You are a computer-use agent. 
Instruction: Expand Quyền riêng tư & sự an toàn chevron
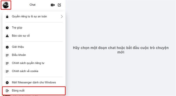[62, 17]
